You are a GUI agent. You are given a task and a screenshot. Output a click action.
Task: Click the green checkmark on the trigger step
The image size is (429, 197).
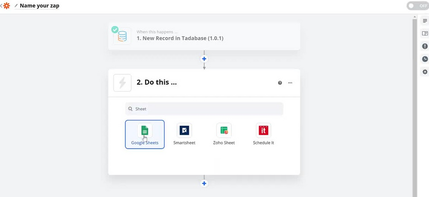[115, 29]
